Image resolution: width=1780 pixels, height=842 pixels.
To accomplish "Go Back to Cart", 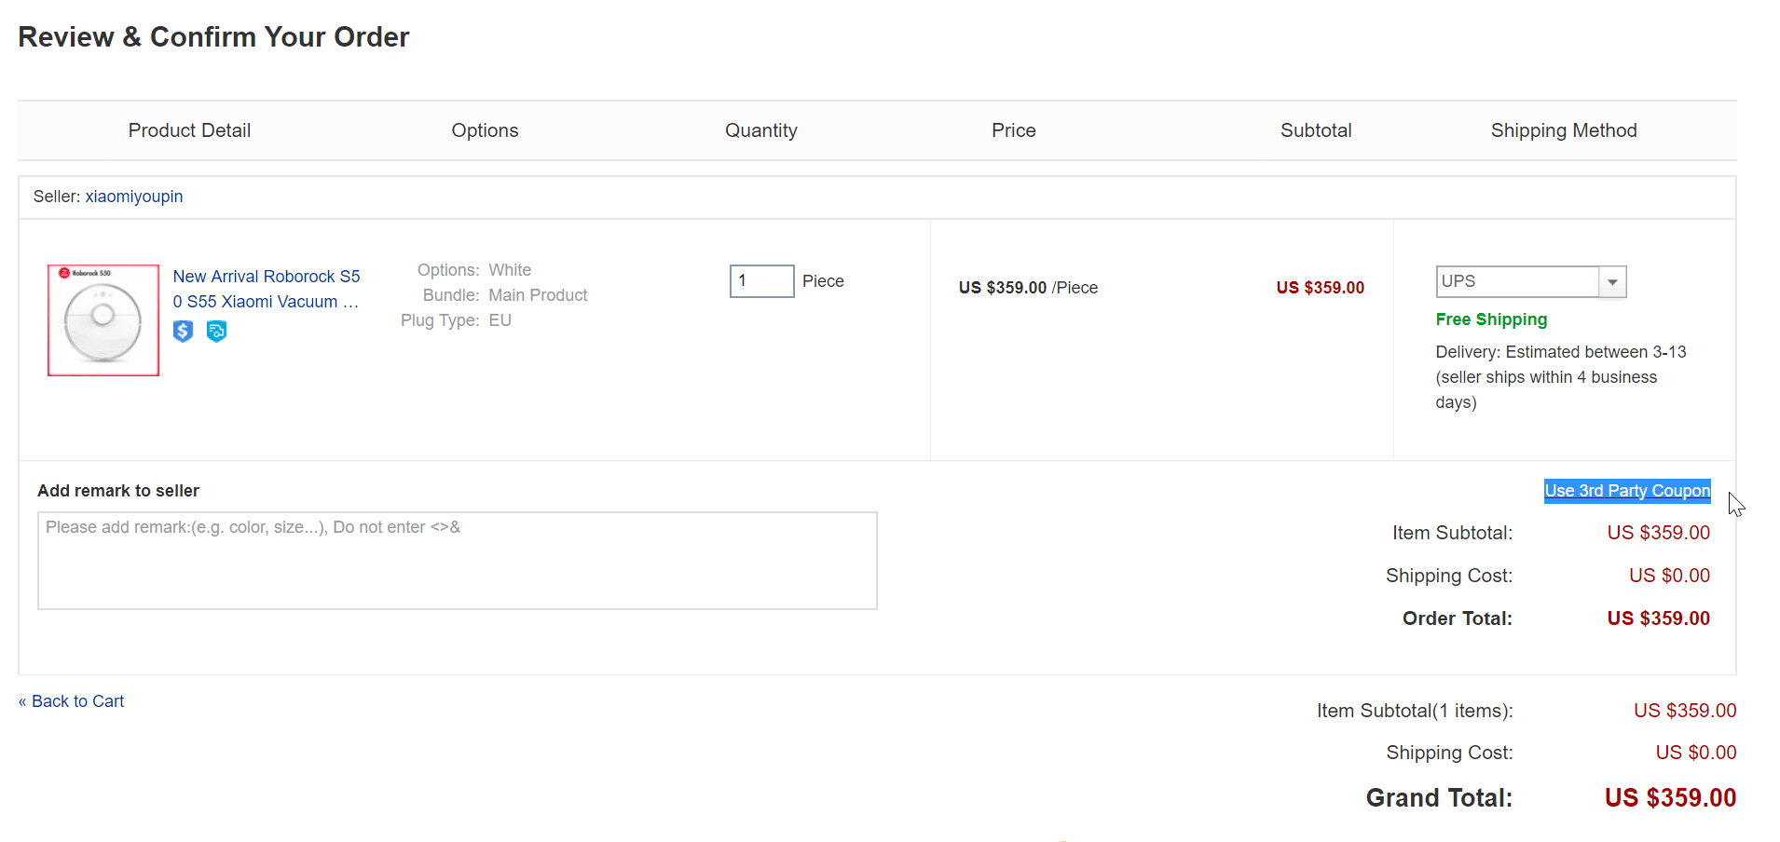I will [x=71, y=701].
